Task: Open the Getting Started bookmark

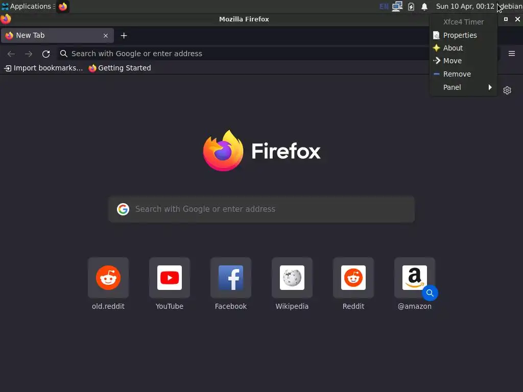Action: (x=120, y=68)
